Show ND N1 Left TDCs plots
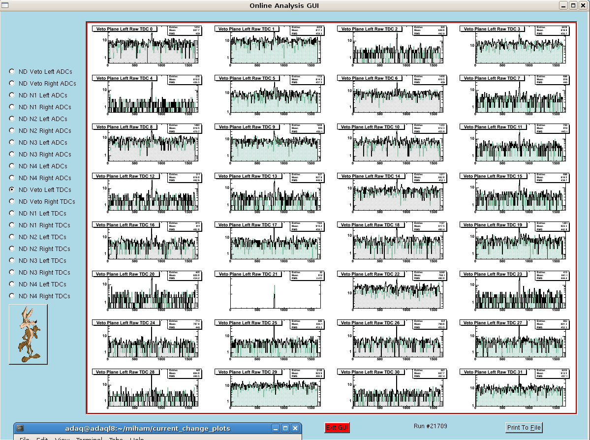 (12, 213)
